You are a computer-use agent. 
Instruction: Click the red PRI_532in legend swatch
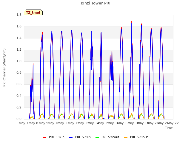(x=44, y=138)
